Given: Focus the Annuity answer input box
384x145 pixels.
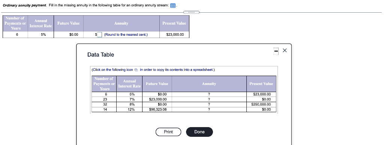Looking at the screenshot, I should 99,35.
